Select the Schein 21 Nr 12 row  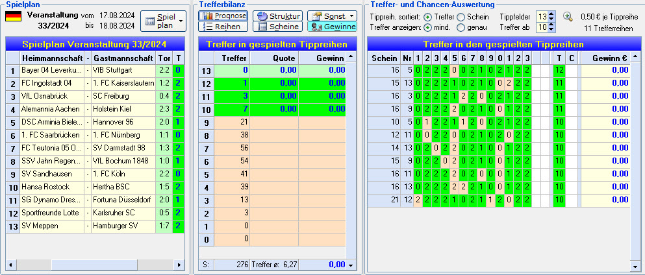click(x=499, y=200)
